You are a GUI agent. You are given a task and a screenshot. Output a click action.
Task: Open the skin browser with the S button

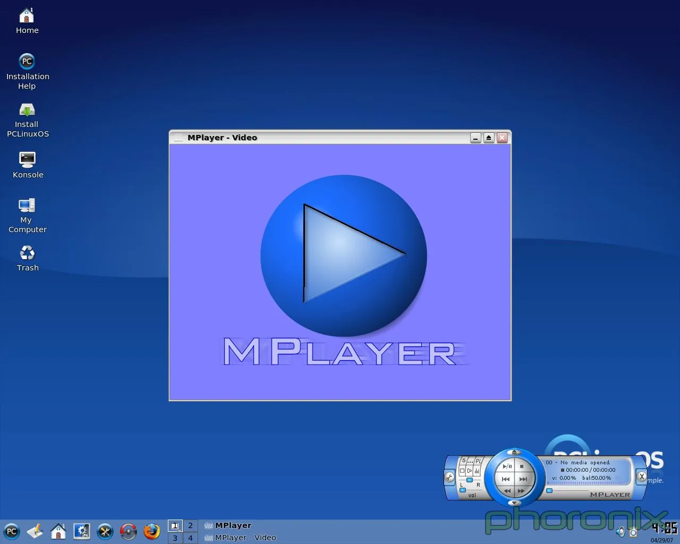[x=463, y=461]
